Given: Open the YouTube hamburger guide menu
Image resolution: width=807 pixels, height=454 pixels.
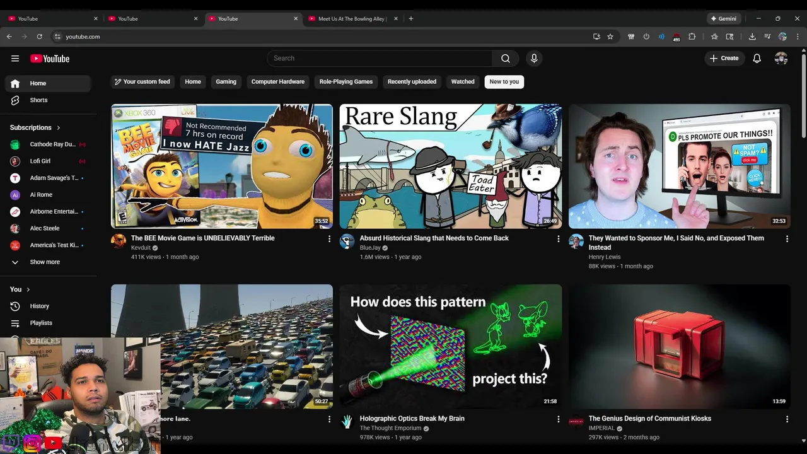Looking at the screenshot, I should coord(15,59).
